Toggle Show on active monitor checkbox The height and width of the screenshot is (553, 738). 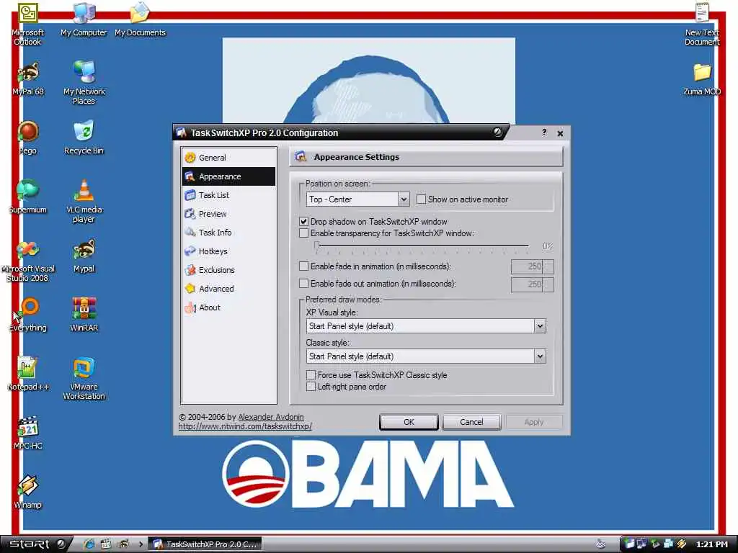point(421,199)
